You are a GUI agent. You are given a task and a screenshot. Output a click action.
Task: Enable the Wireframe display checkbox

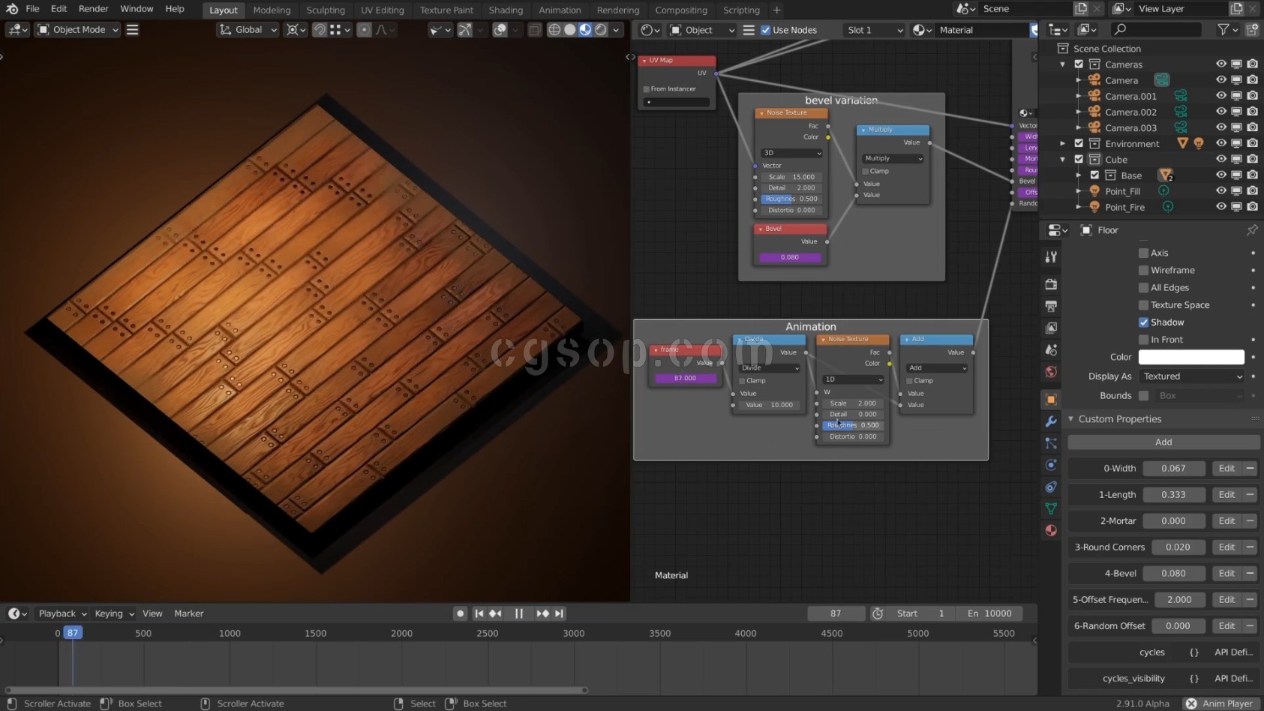tap(1143, 271)
